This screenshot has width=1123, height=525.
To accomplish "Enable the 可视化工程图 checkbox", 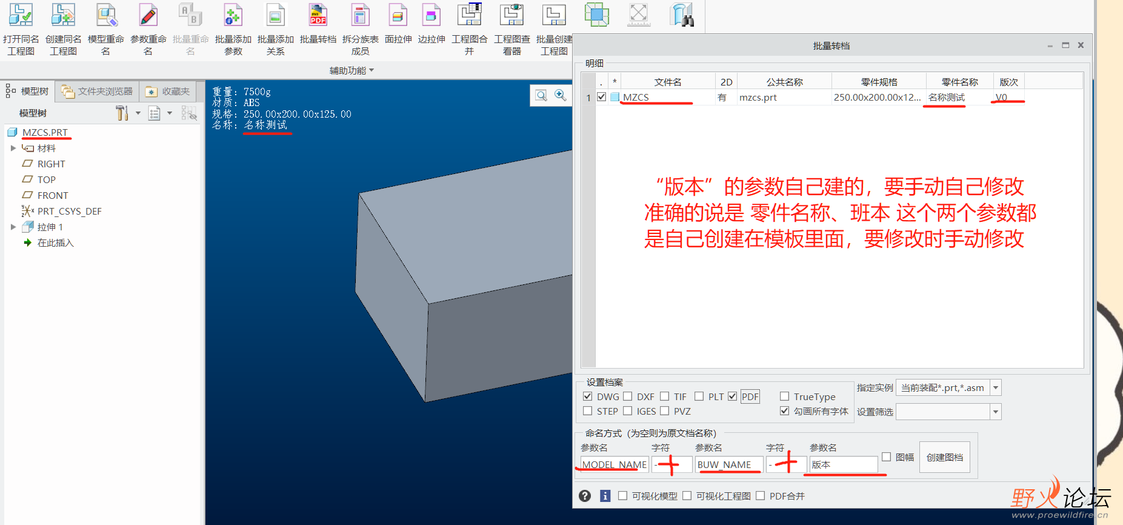I will (x=687, y=496).
